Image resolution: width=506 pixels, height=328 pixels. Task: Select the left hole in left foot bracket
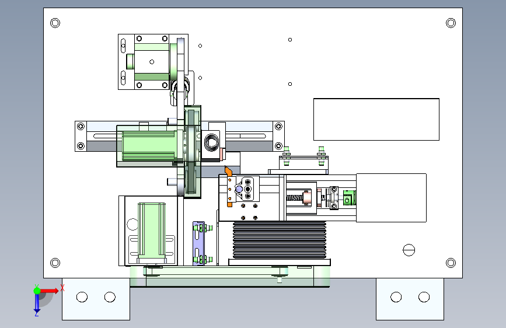82,297
